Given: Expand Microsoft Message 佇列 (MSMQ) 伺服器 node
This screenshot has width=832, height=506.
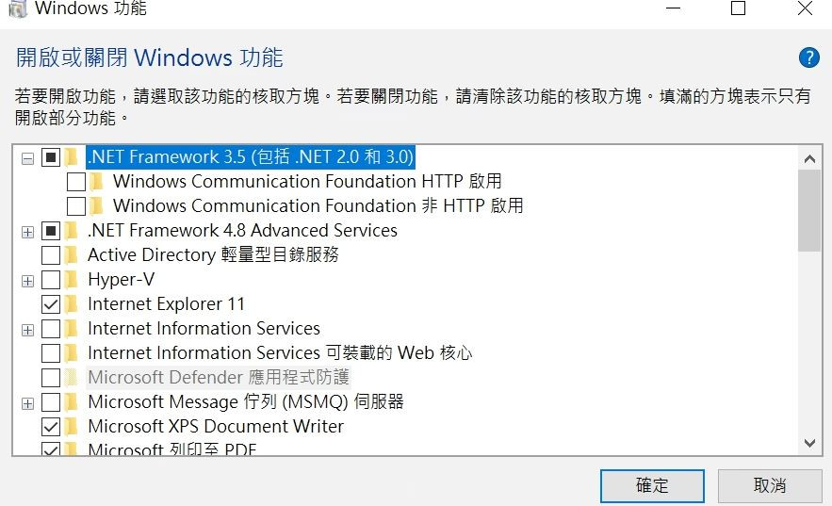Looking at the screenshot, I should tap(27, 402).
